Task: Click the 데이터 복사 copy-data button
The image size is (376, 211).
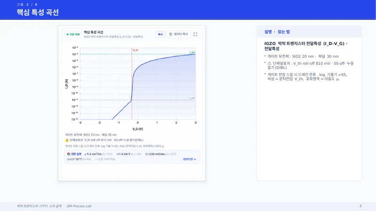Action: 179,34
